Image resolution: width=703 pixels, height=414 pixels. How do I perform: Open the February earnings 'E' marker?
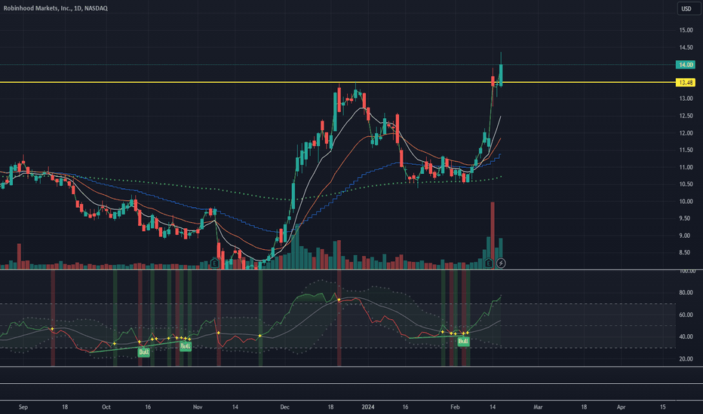click(x=489, y=263)
